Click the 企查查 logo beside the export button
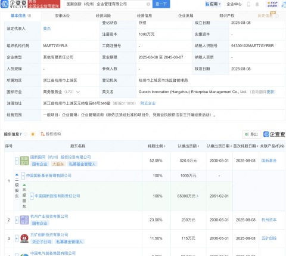The image size is (286, 256). (274, 134)
